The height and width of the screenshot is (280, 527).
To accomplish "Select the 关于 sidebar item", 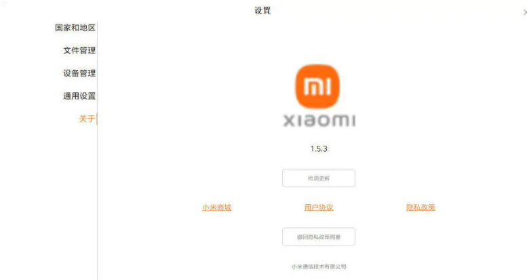I will tap(87, 119).
